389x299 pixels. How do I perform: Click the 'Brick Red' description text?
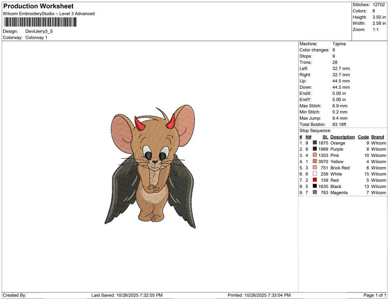[x=340, y=168]
